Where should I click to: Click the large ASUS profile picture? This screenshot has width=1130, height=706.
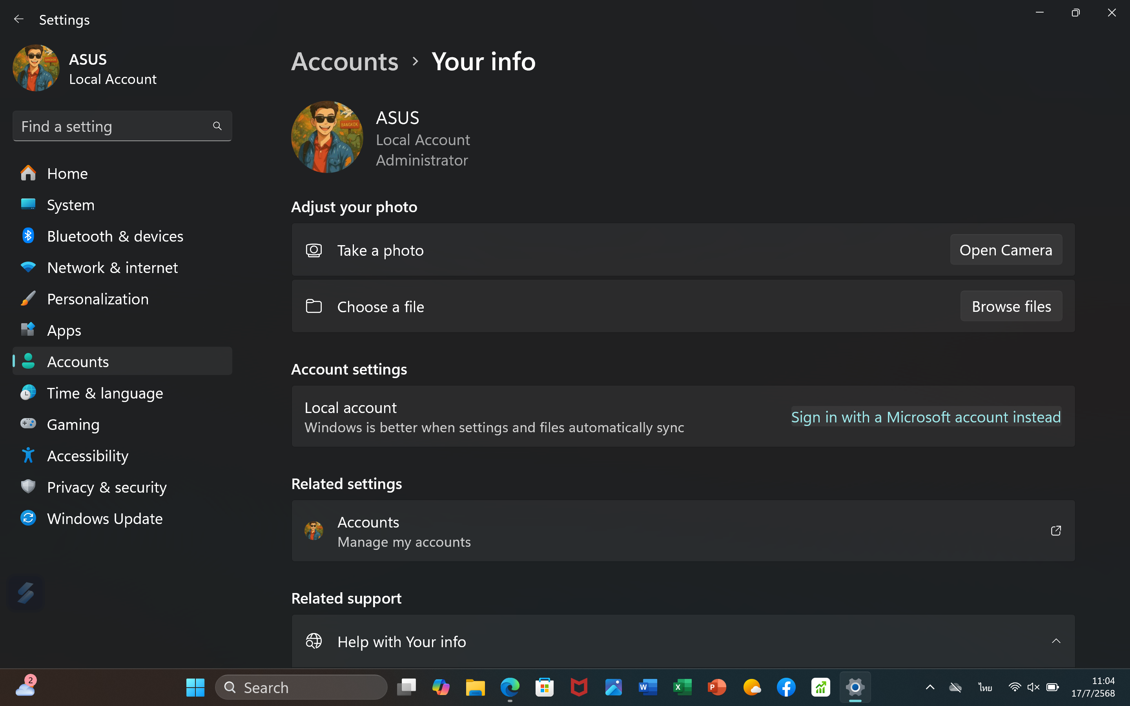[x=327, y=137]
